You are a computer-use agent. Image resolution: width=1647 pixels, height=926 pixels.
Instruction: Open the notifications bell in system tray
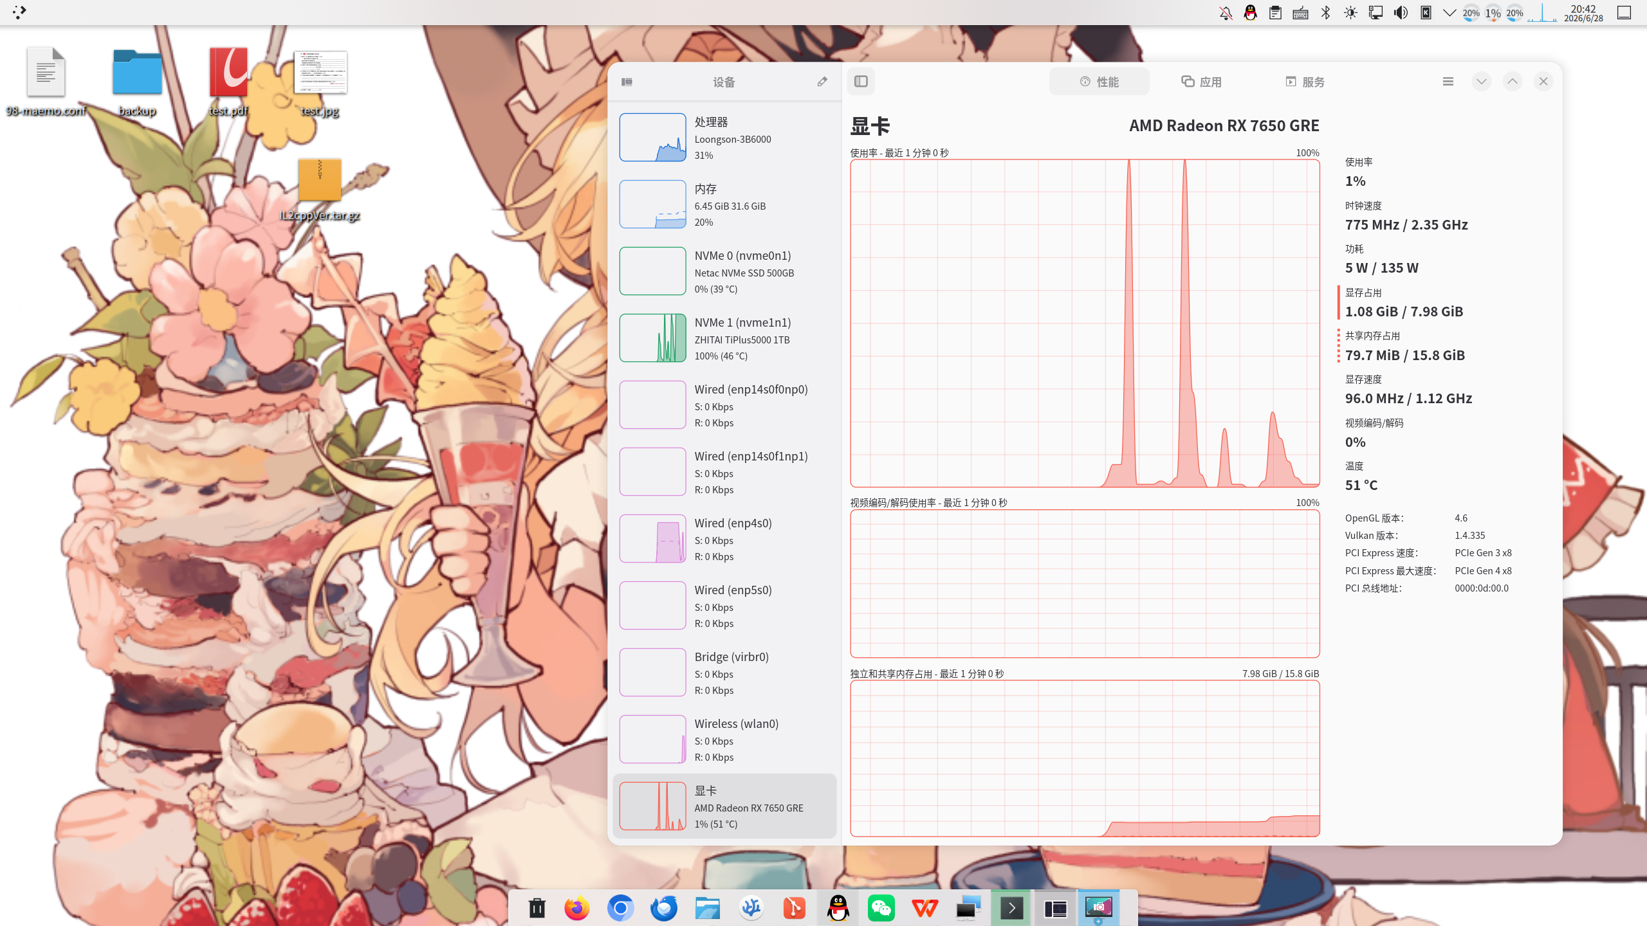pos(1226,13)
